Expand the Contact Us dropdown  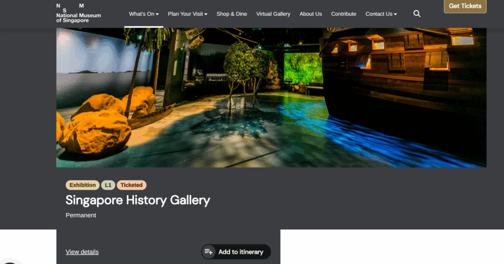point(381,14)
